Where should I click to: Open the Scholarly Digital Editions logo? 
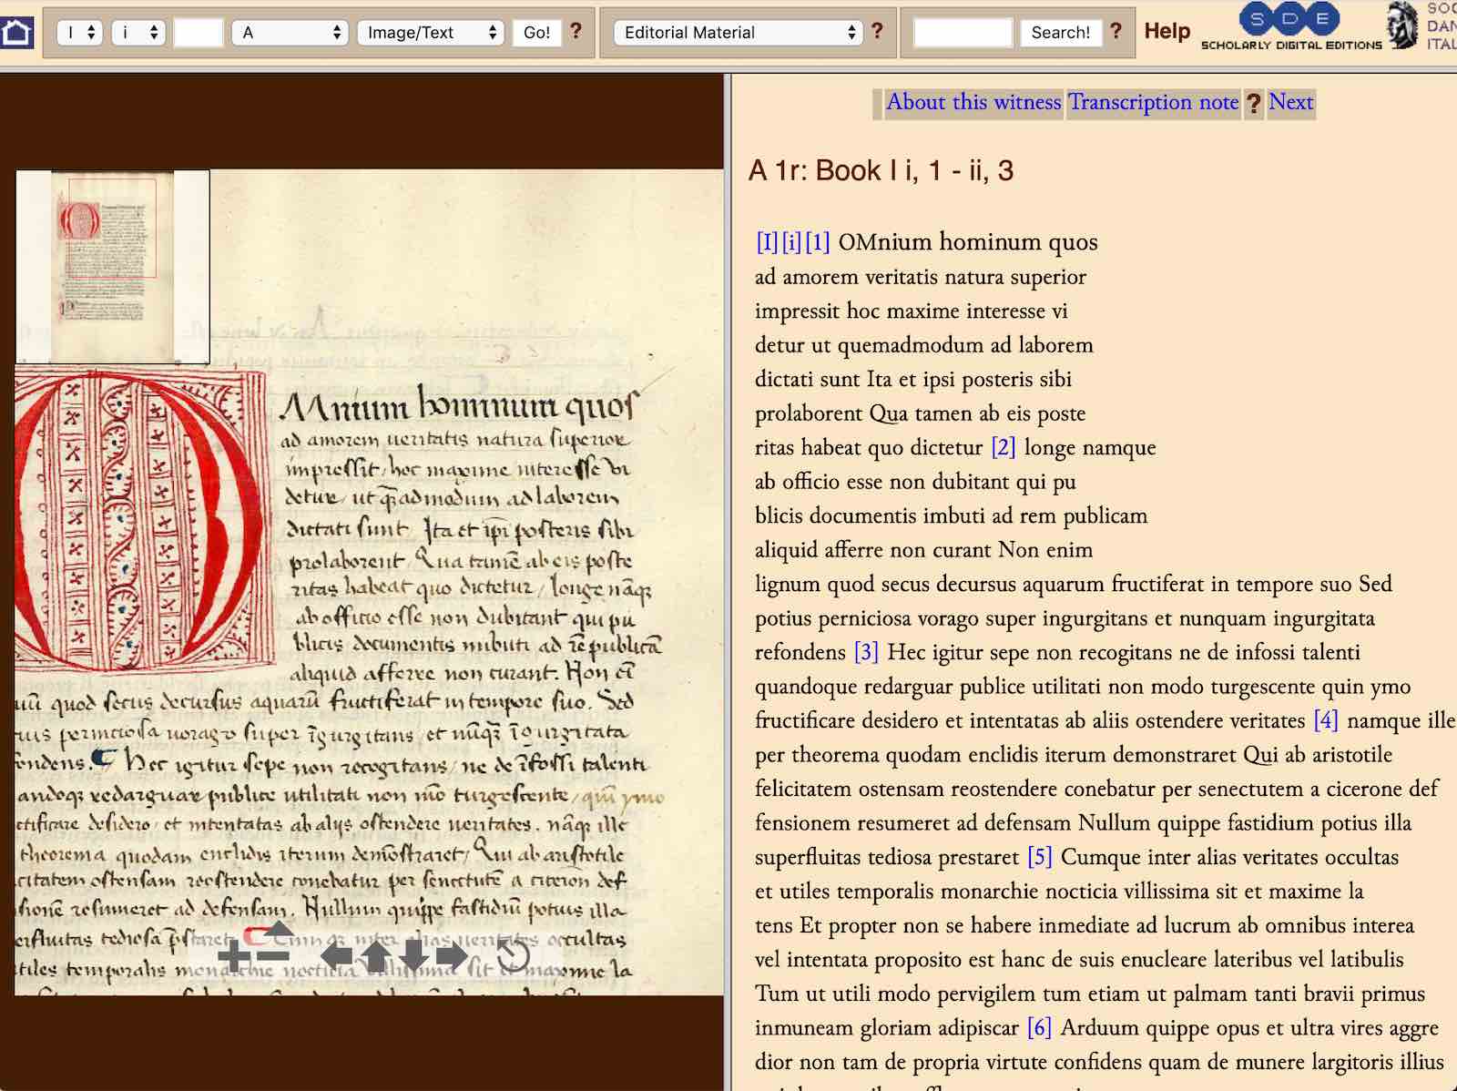(x=1290, y=26)
